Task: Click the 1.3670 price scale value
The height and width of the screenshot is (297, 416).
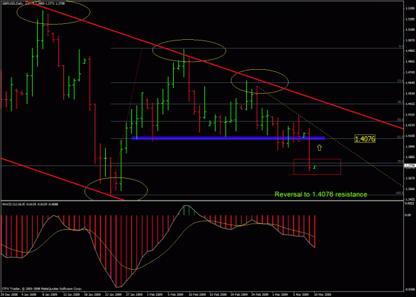Action: pyautogui.click(x=410, y=178)
